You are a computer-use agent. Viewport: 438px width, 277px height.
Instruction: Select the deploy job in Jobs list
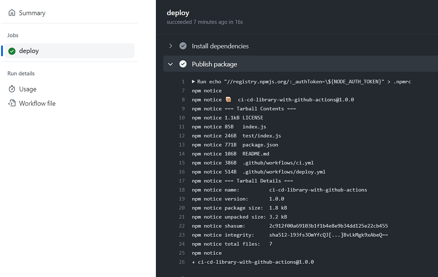[28, 50]
